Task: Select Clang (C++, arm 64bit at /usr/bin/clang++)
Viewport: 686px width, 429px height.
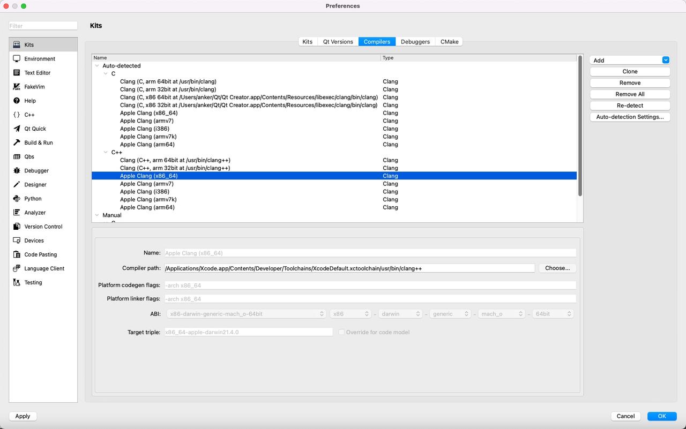Action: click(175, 160)
